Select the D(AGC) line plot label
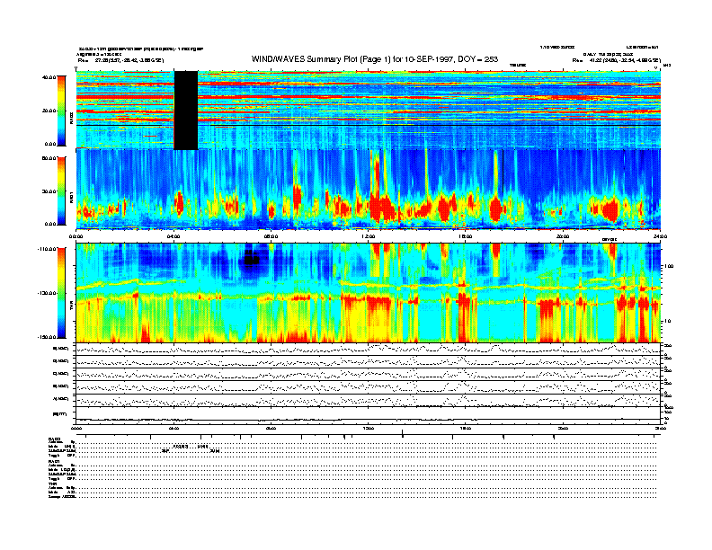 click(x=61, y=361)
